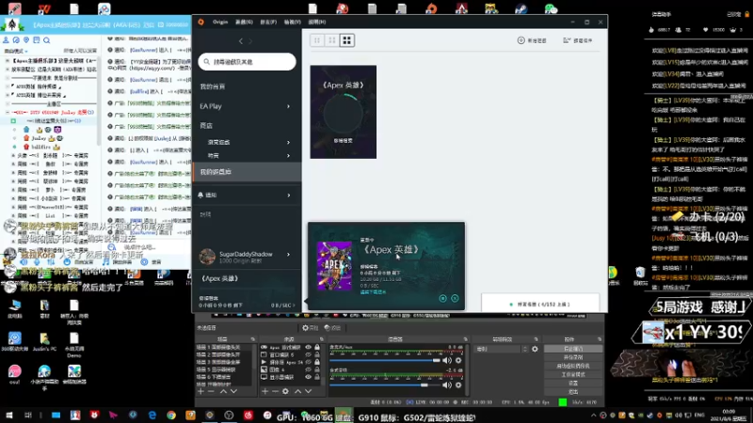The image size is (753, 423).
Task: Open the Windows Start menu
Action: point(8,415)
